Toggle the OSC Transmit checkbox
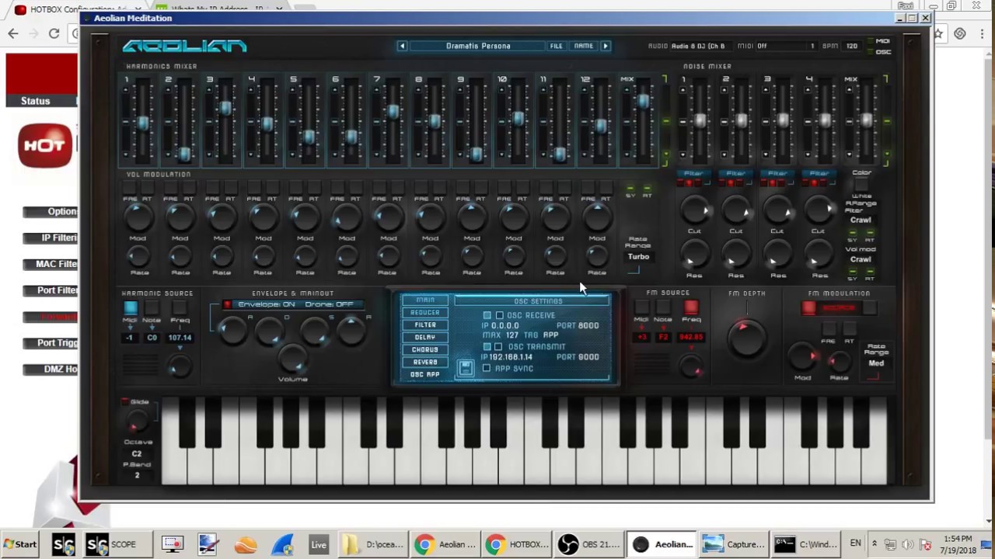Screen dimensions: 995x559 [499, 347]
